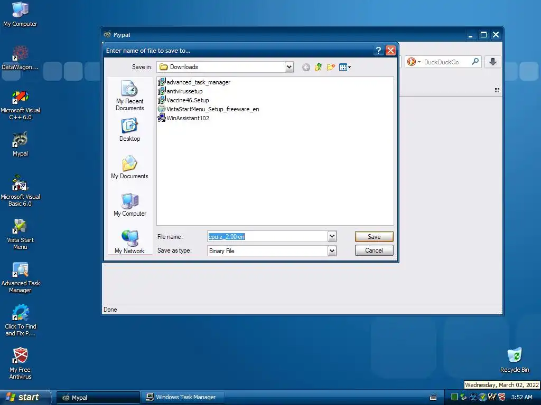Open the search engine selector in Mypal
541x405 pixels.
414,62
